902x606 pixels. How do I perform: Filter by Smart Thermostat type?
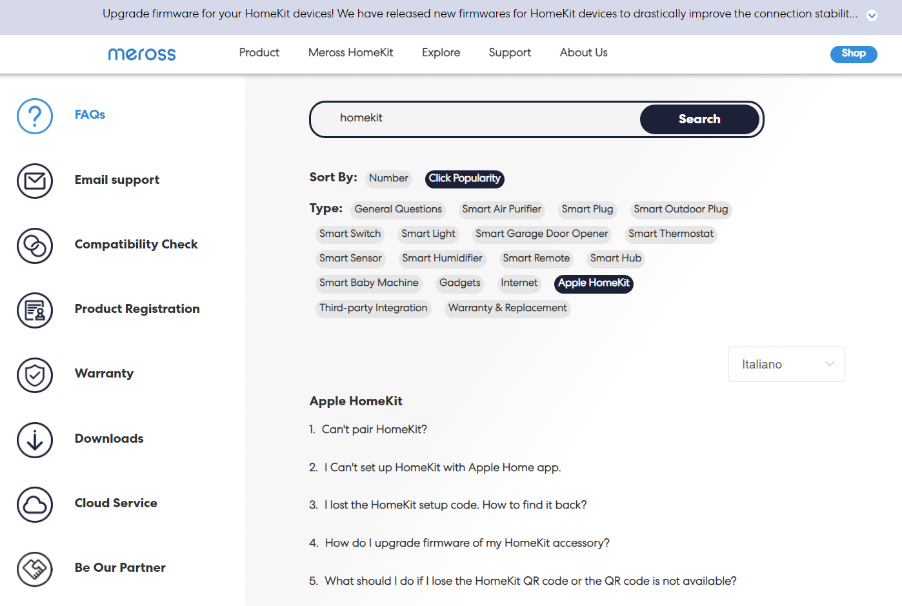coord(671,234)
